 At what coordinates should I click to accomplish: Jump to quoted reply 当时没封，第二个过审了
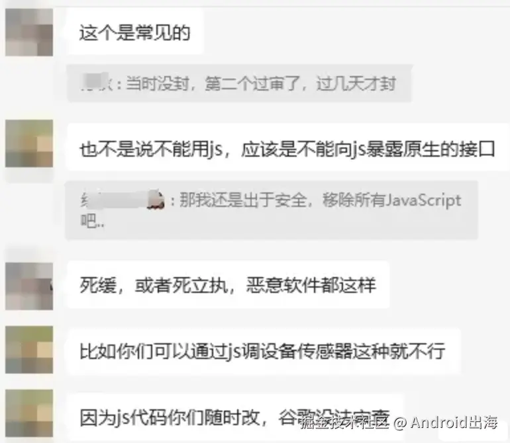[x=239, y=83]
